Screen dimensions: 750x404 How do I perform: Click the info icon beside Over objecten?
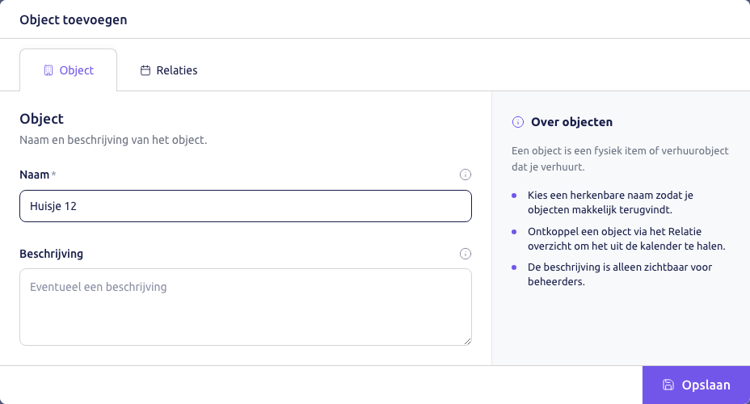pyautogui.click(x=517, y=122)
